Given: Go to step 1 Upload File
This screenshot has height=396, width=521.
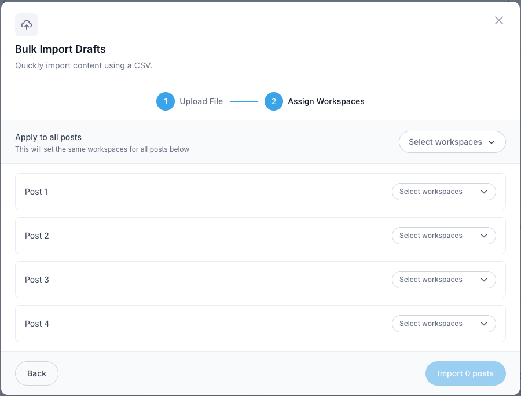Looking at the screenshot, I should [189, 101].
